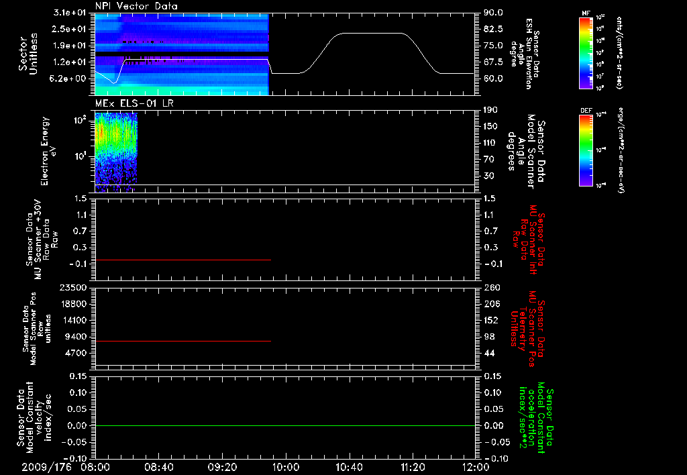Click the ESH Sun Elevation Angle axis title

pos(525,54)
